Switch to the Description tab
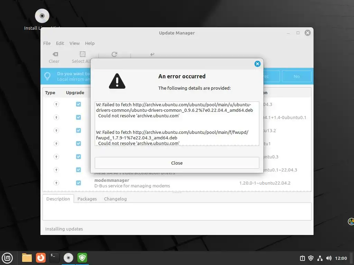The image size is (354, 265). point(58,199)
